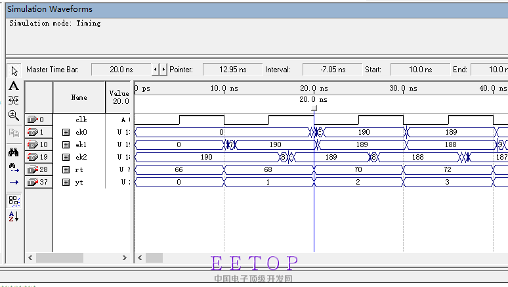Click ek1 waveform segment showing 188

[x=450, y=144]
